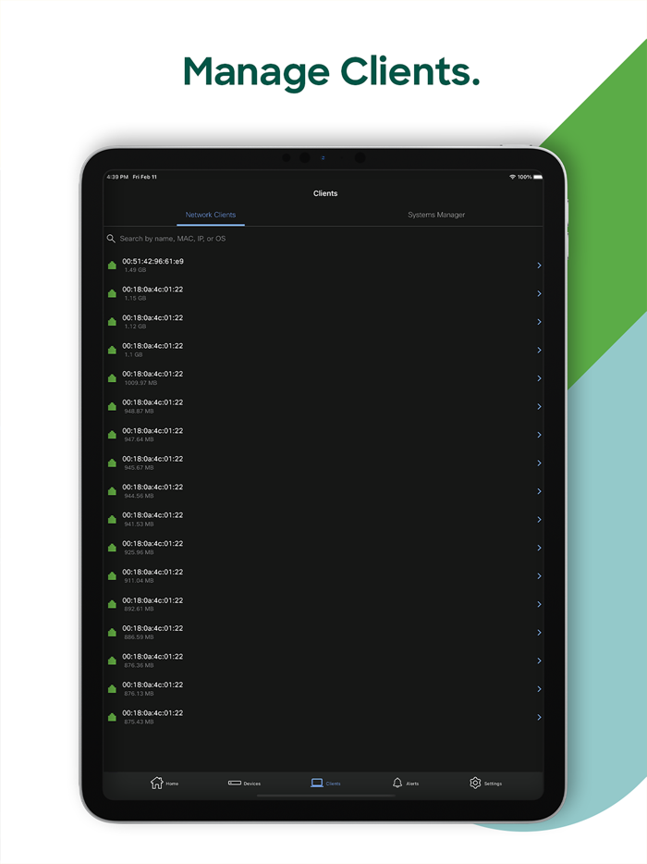Switch to the Network Clients tab
The image size is (647, 864).
click(x=211, y=215)
